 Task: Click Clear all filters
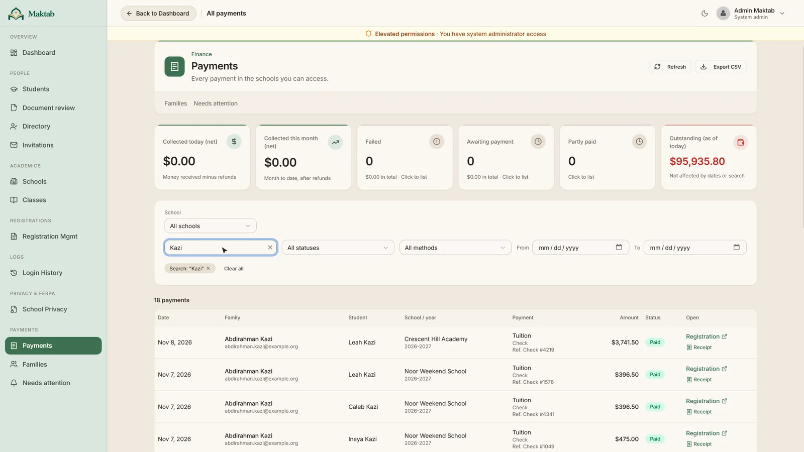(x=234, y=269)
